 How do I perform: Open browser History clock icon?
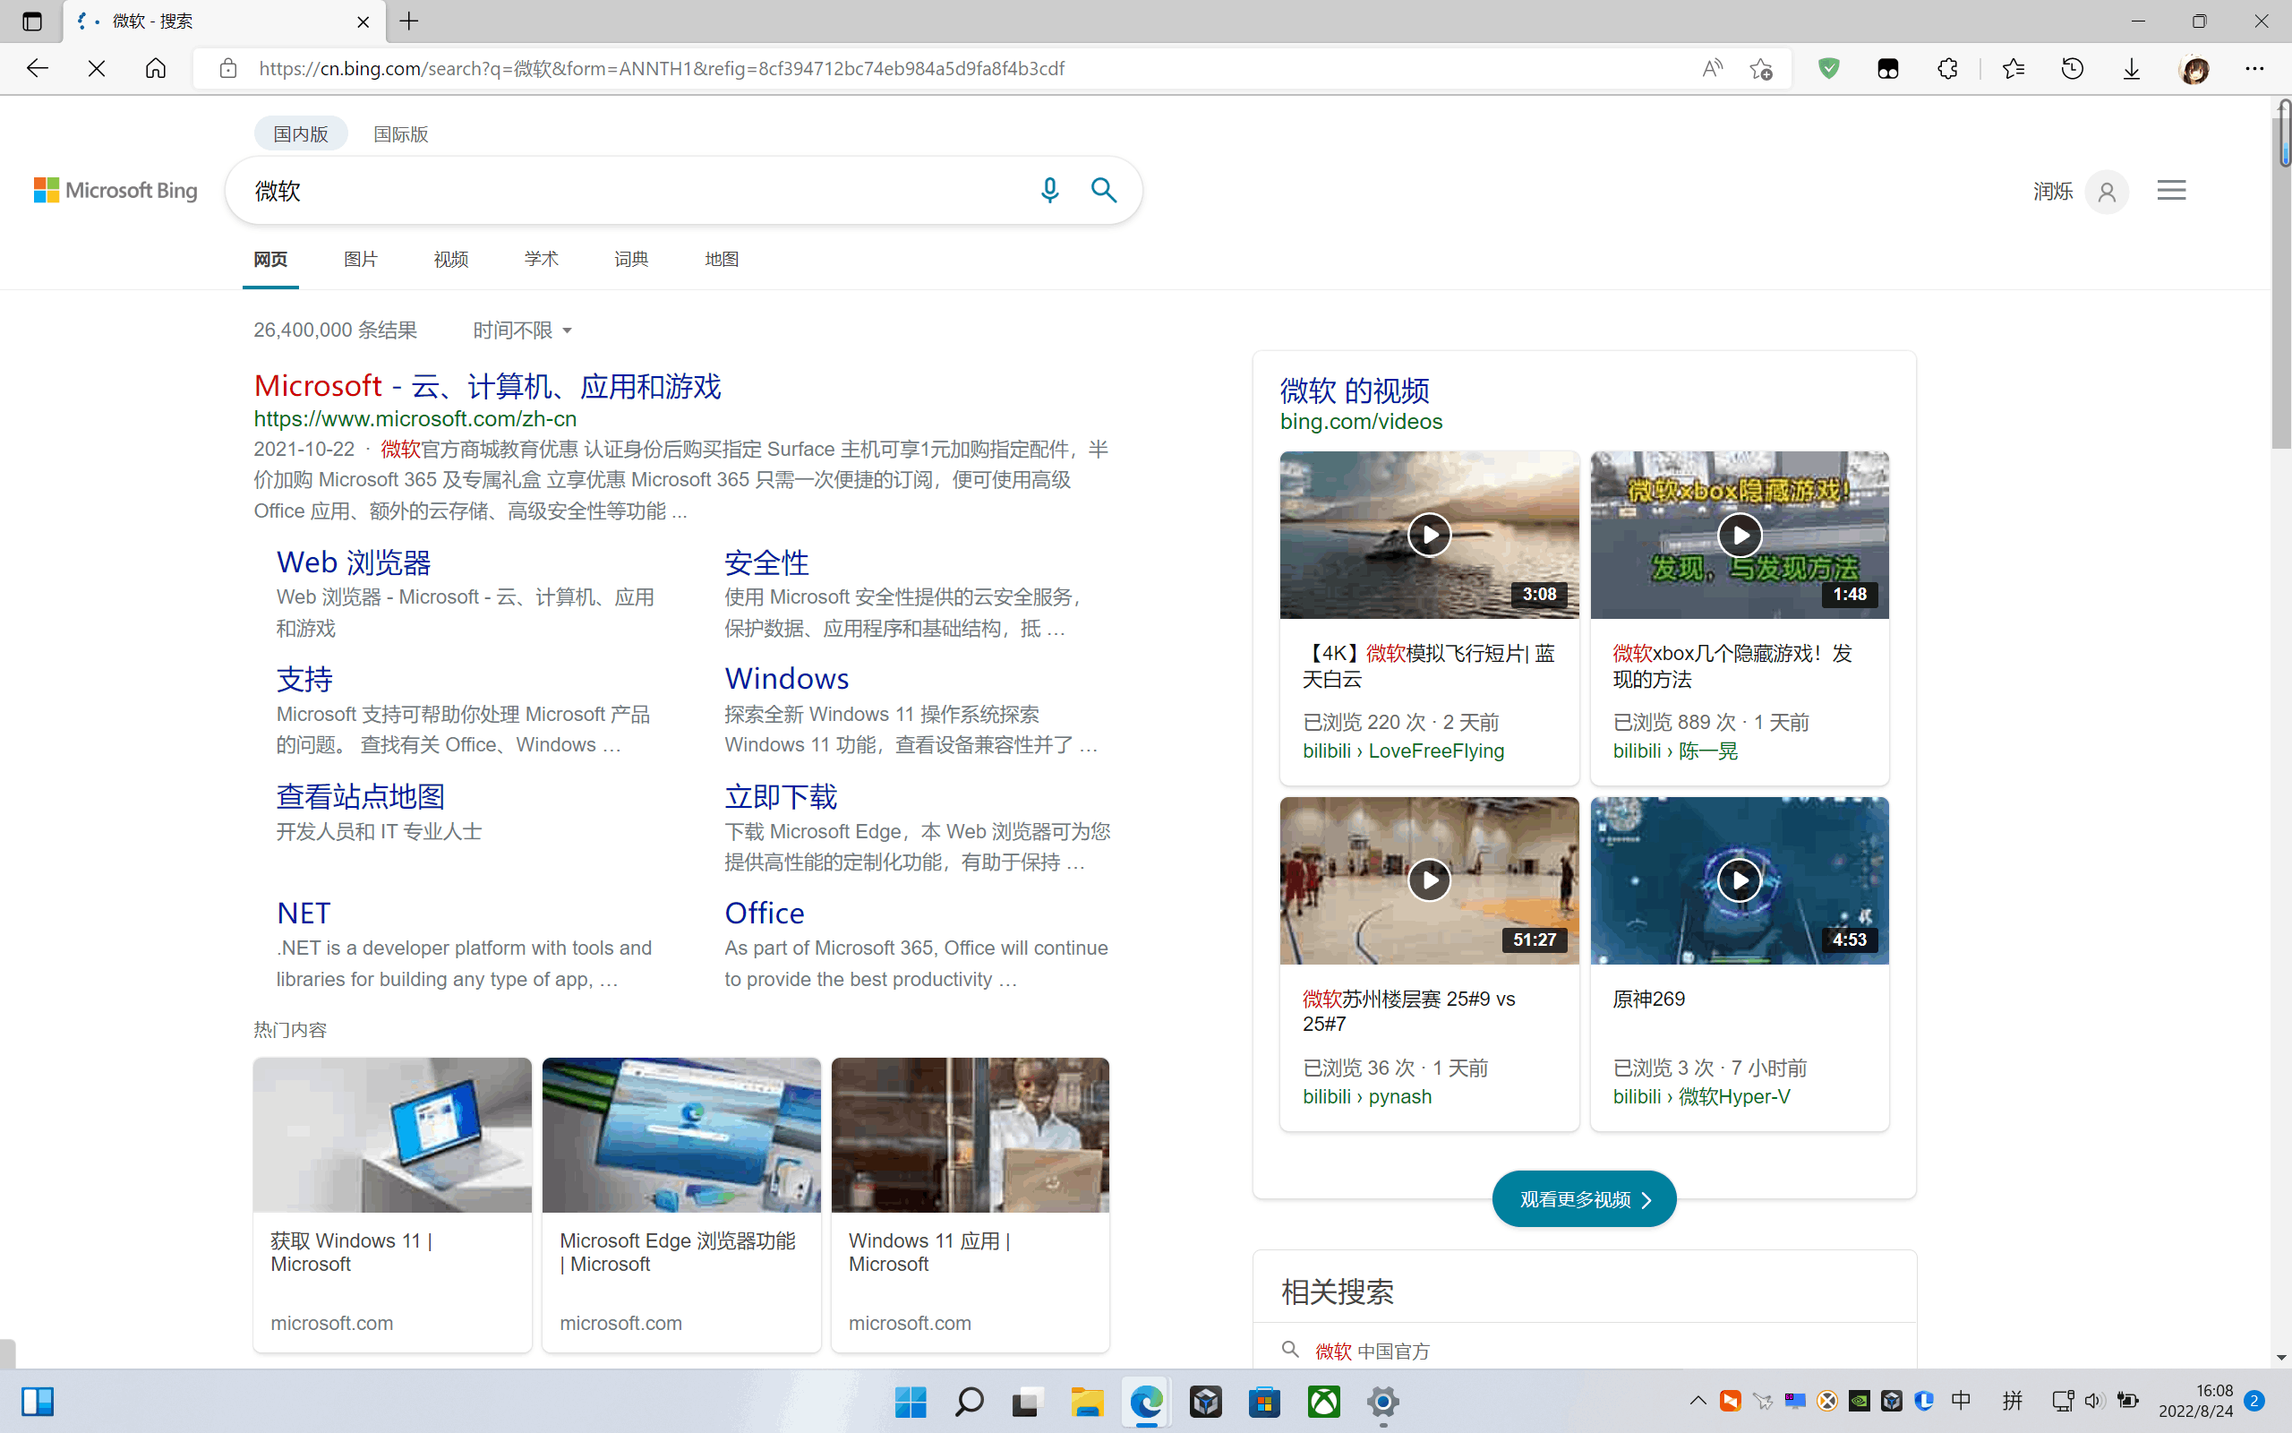(2073, 68)
